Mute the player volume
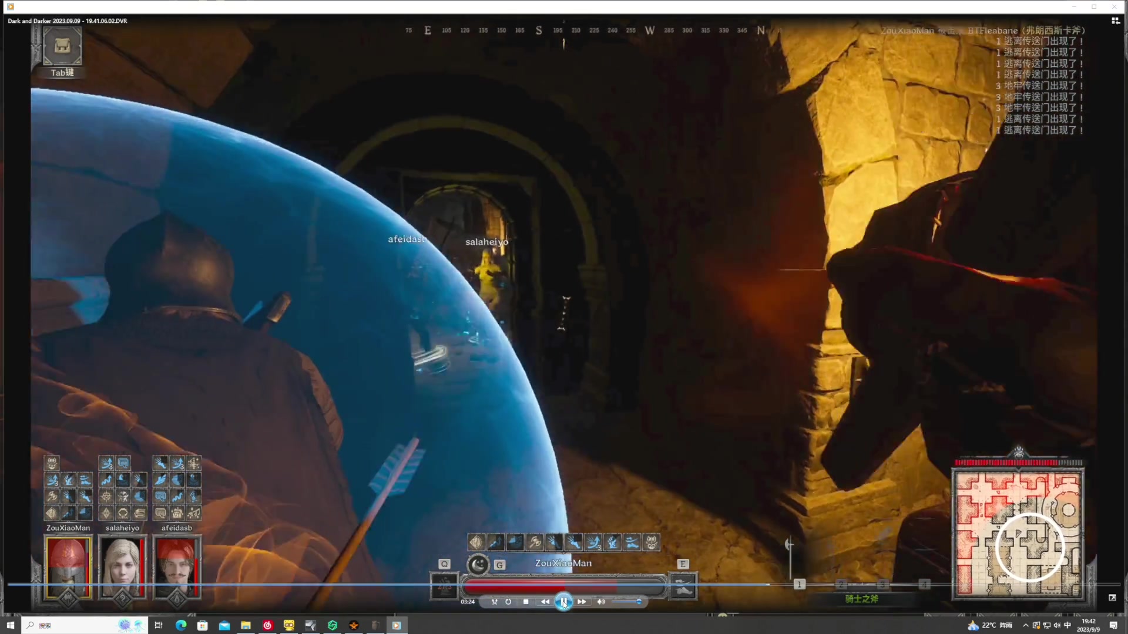 pyautogui.click(x=601, y=602)
